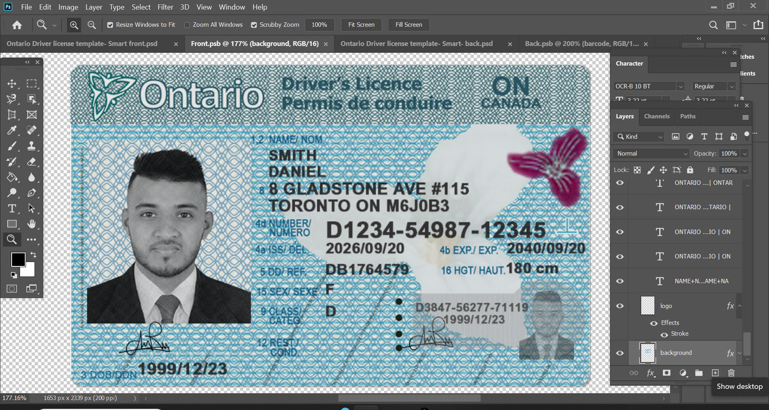769x410 pixels.
Task: Select the Object Selection tool
Action: pos(32,99)
